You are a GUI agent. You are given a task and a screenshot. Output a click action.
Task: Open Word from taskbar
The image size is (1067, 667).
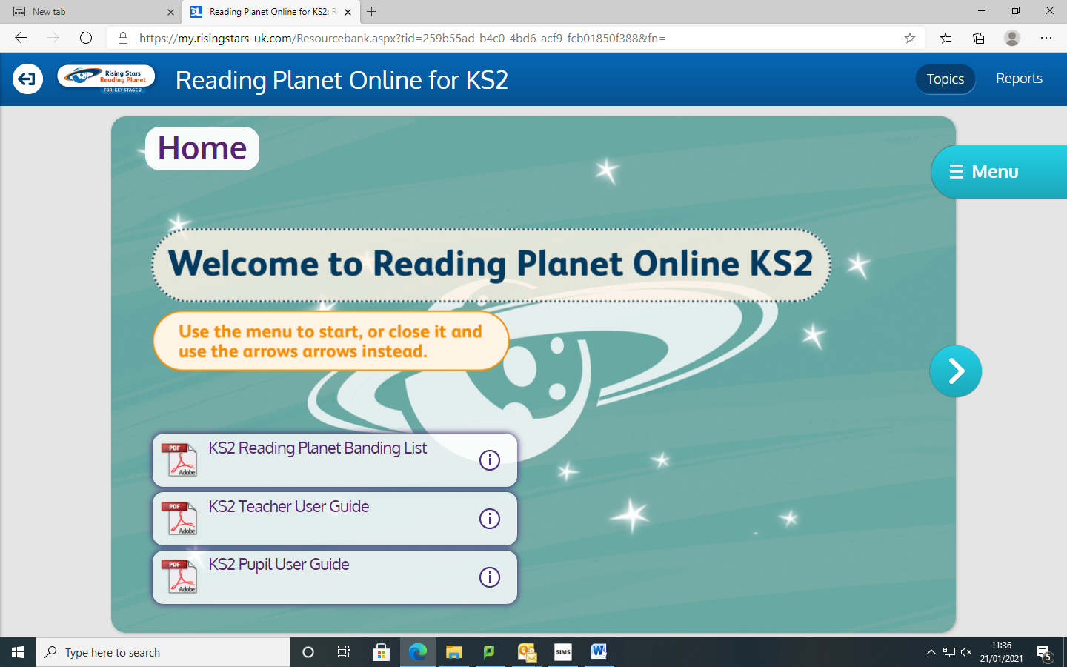[599, 652]
